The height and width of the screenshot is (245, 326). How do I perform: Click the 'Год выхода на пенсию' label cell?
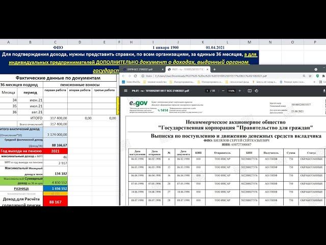[21, 151]
